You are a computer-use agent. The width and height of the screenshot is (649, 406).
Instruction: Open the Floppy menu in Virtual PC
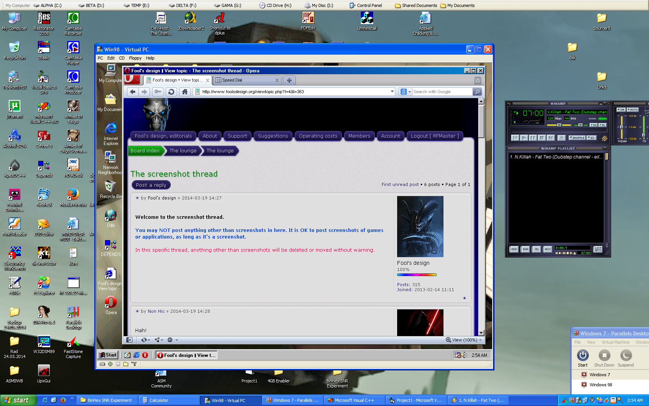(x=135, y=58)
